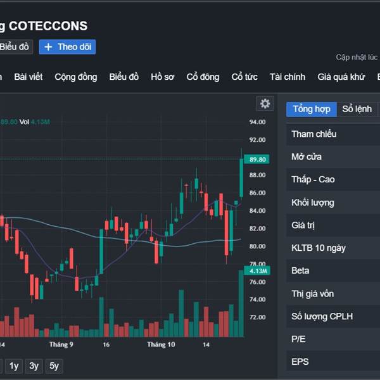Go to Cộng đồng tab
Image resolution: width=380 pixels, height=380 pixels.
[76, 77]
